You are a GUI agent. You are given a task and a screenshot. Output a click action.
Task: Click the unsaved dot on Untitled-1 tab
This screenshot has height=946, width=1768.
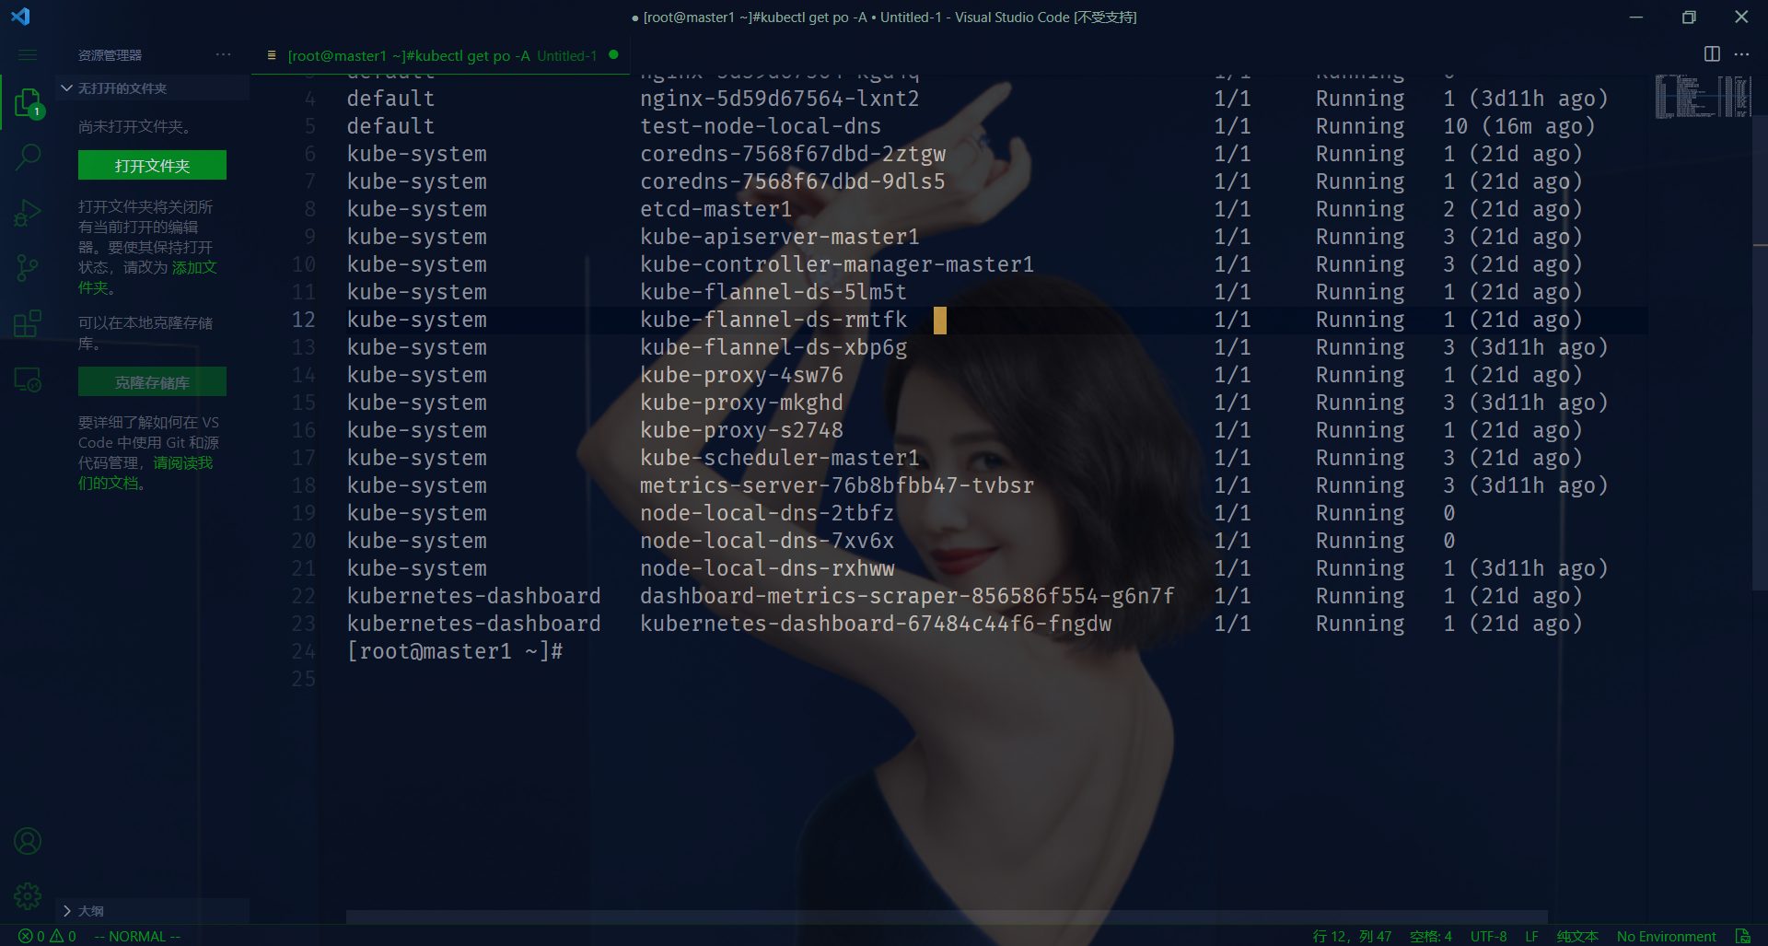click(613, 55)
